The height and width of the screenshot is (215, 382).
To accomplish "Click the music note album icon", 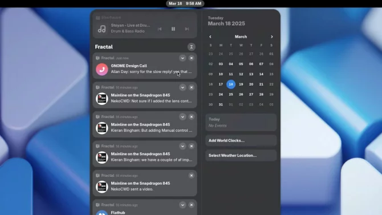I will click(102, 29).
